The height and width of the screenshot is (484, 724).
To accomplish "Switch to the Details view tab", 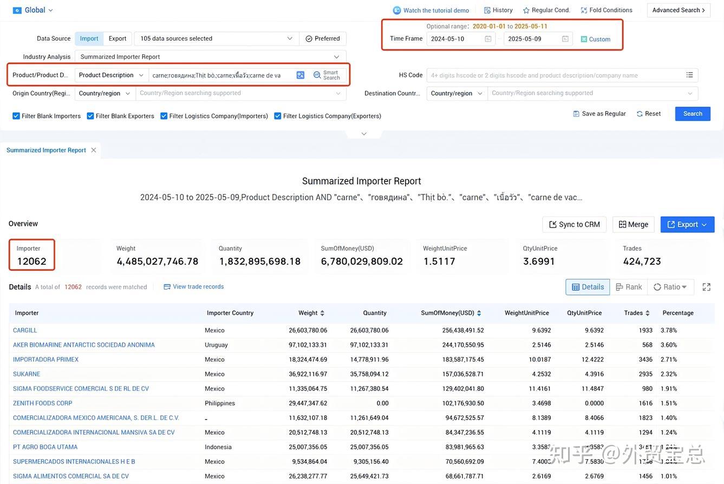I will pos(588,287).
